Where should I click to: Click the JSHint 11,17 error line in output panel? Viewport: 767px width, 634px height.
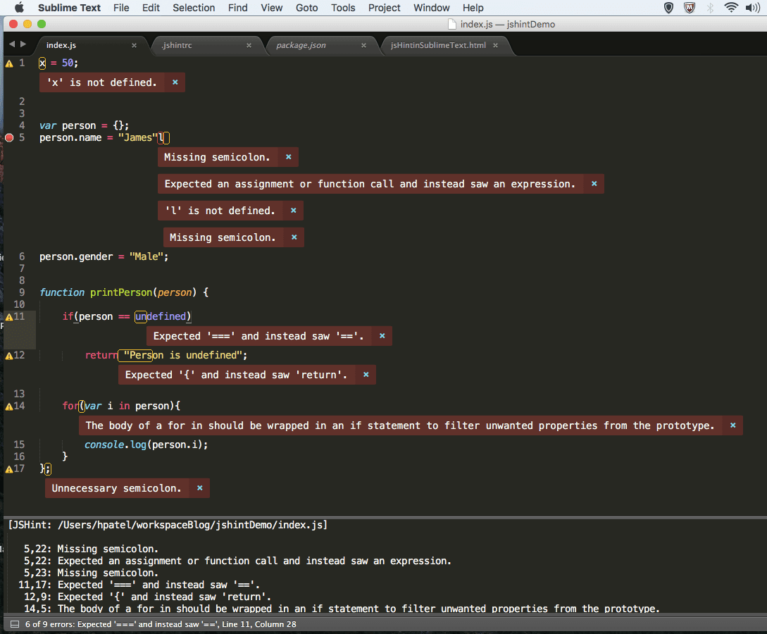pos(141,585)
